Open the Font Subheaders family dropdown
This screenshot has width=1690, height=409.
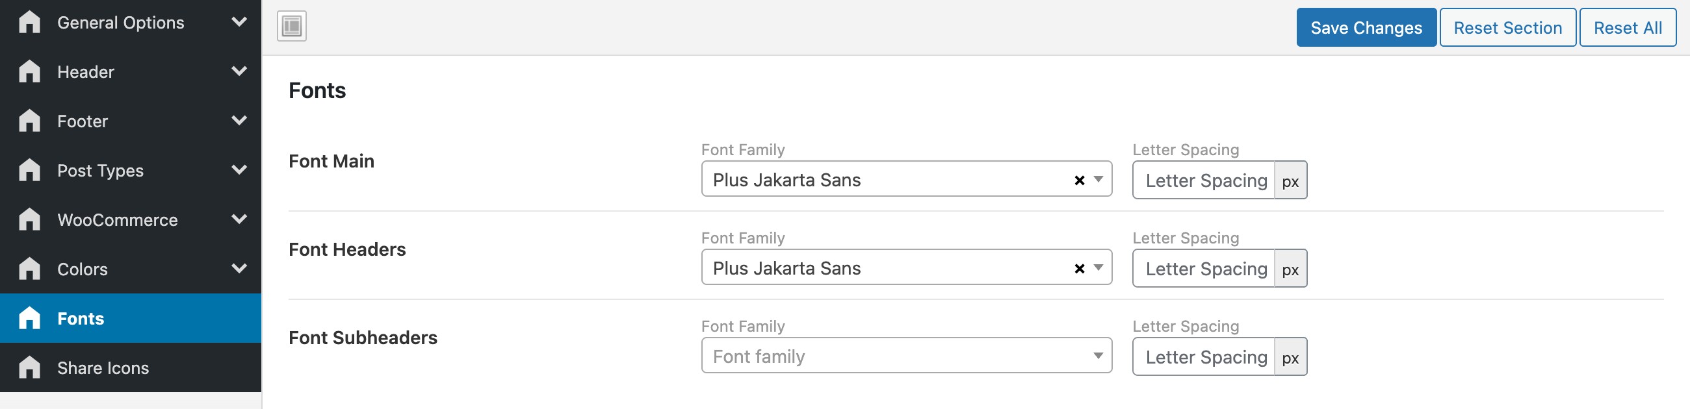coord(906,356)
